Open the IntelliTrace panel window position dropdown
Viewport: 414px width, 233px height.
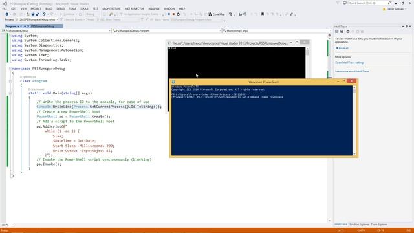(403, 27)
